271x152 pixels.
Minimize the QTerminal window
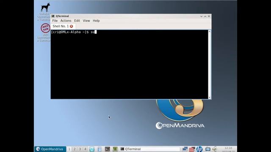coord(201,16)
